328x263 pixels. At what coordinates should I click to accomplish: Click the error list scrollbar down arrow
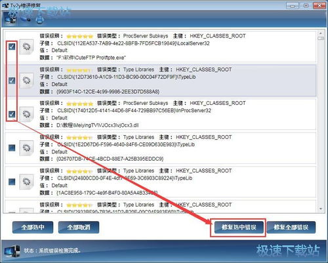point(321,209)
